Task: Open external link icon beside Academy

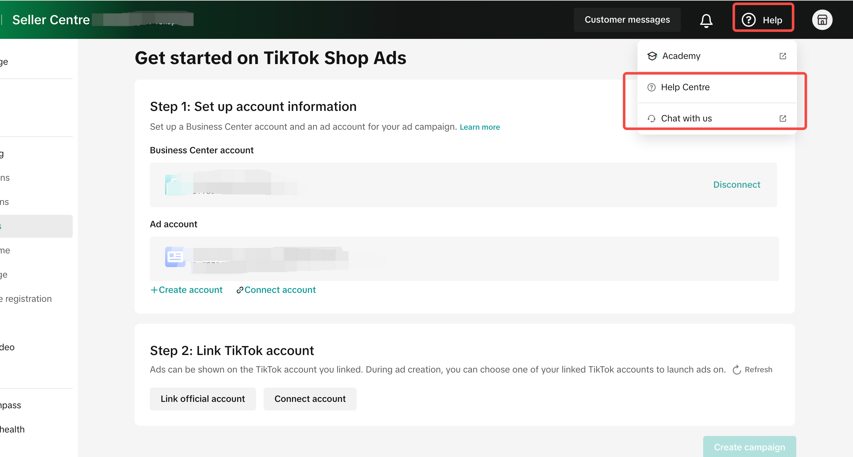Action: pyautogui.click(x=783, y=56)
